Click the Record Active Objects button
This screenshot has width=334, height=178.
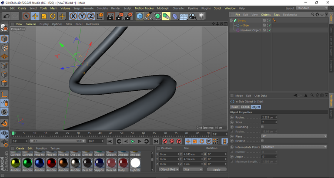tap(165, 141)
